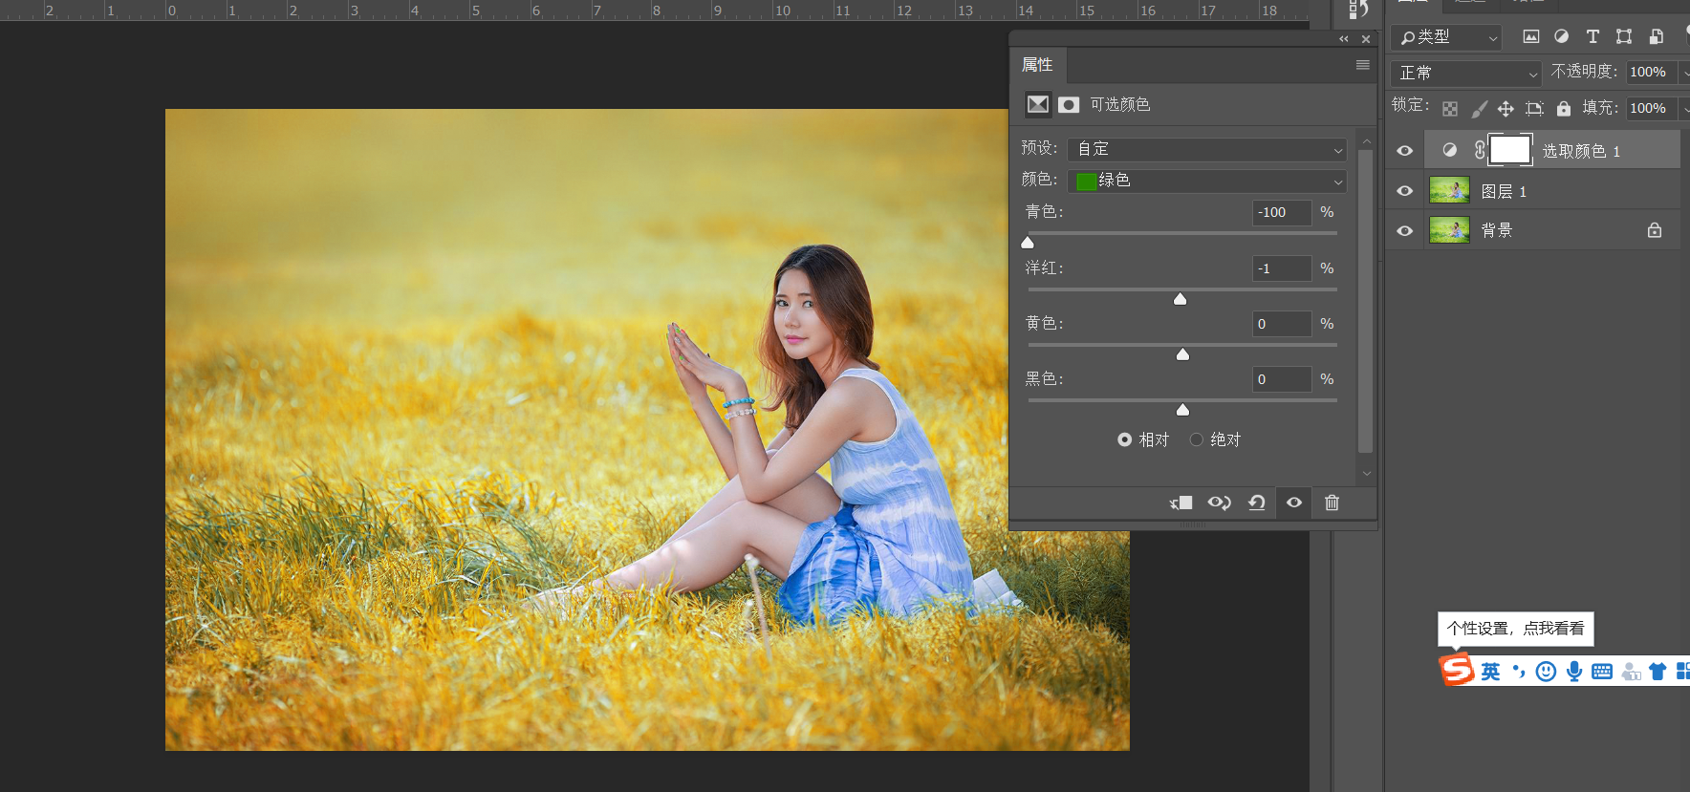Toggle adjustment layer visibility in Properties footer

pyautogui.click(x=1294, y=503)
